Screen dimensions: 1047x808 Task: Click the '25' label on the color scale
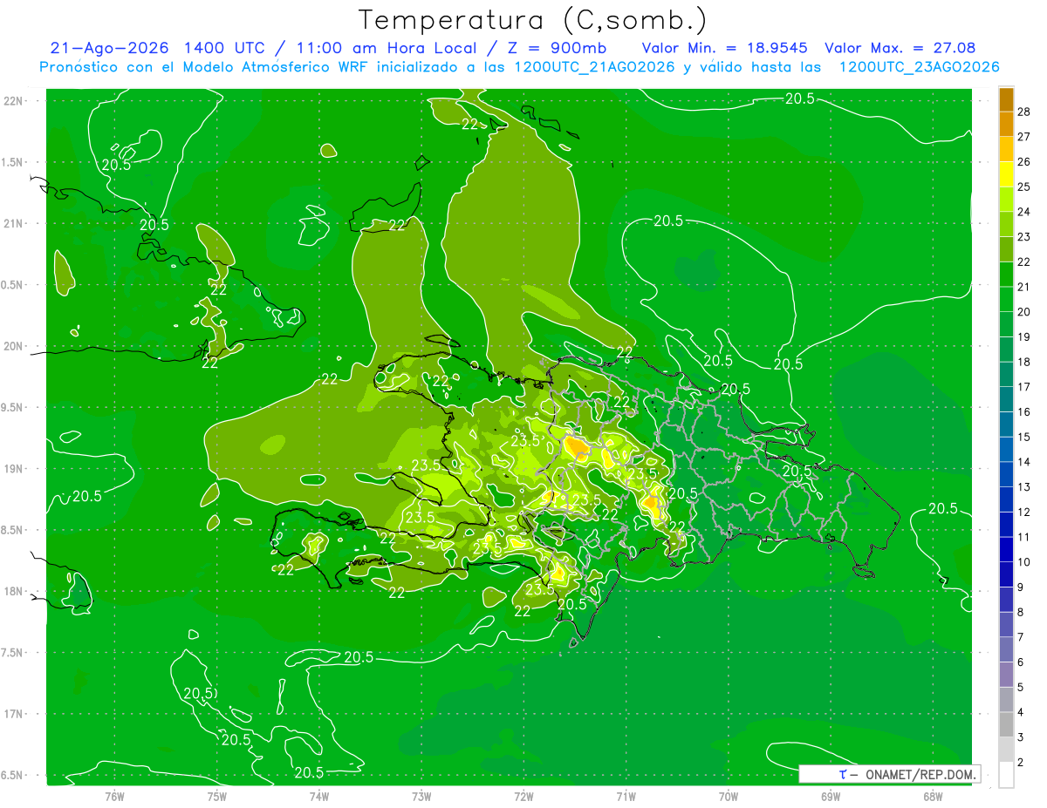pyautogui.click(x=1025, y=187)
